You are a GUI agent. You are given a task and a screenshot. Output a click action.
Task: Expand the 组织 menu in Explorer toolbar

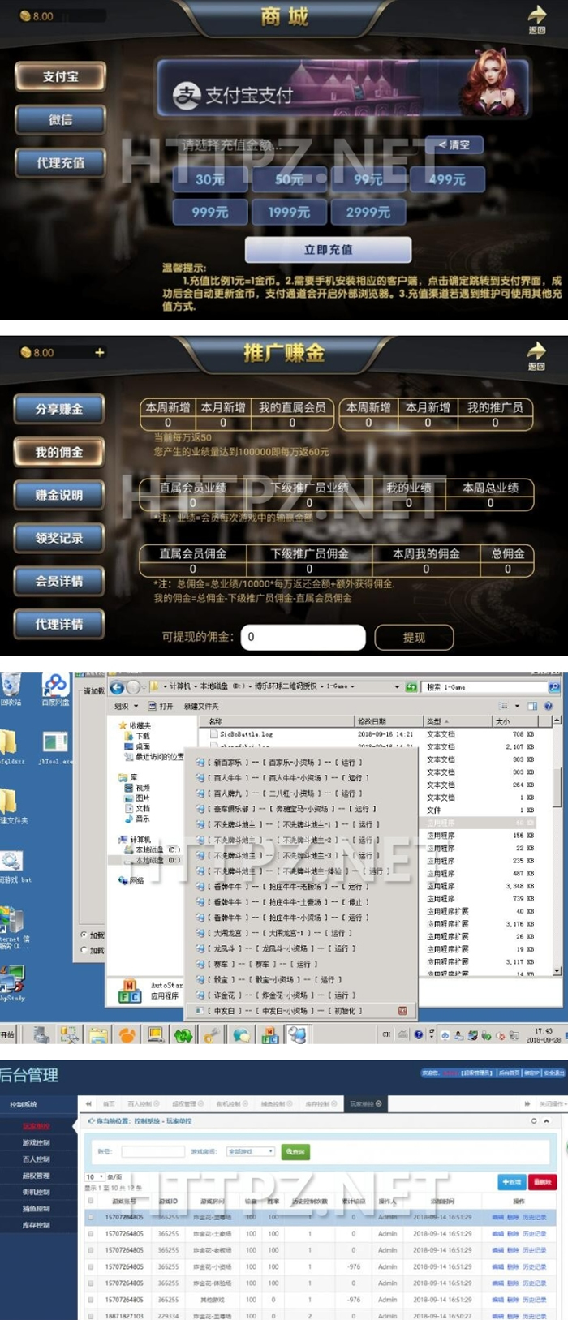[126, 706]
